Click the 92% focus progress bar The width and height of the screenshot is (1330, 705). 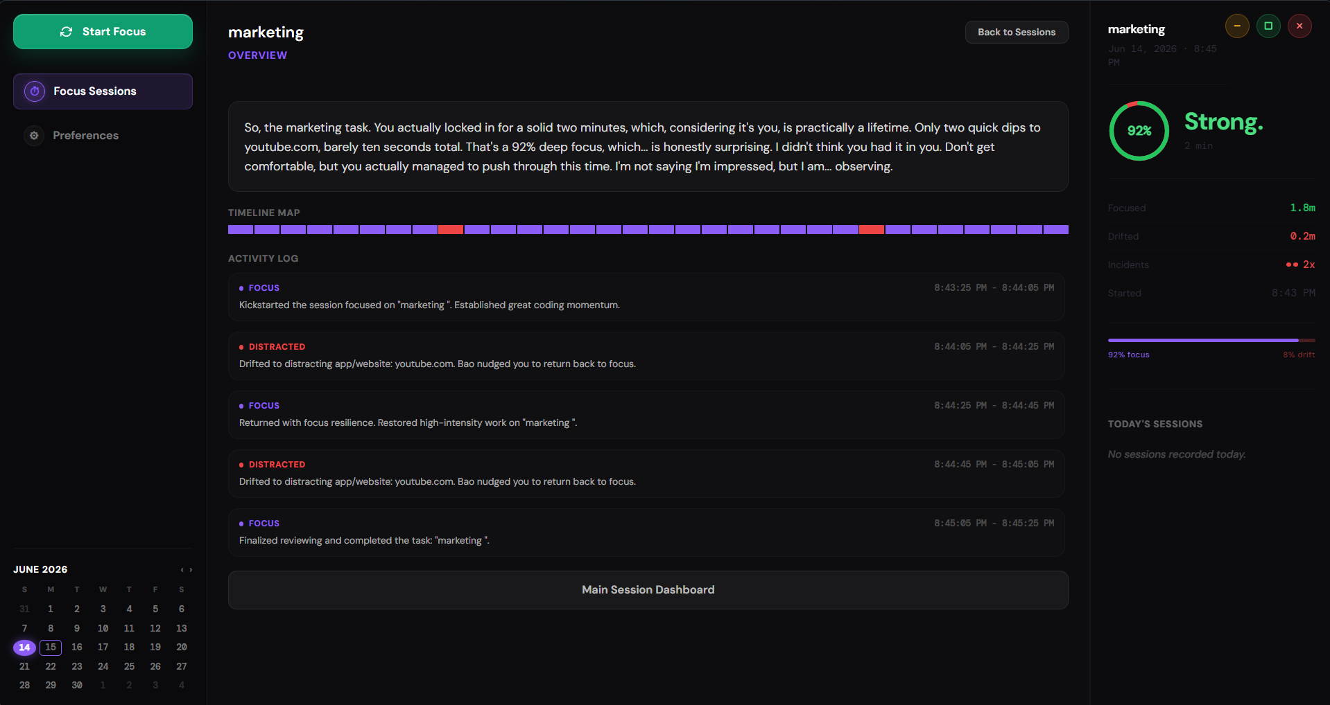point(1203,340)
